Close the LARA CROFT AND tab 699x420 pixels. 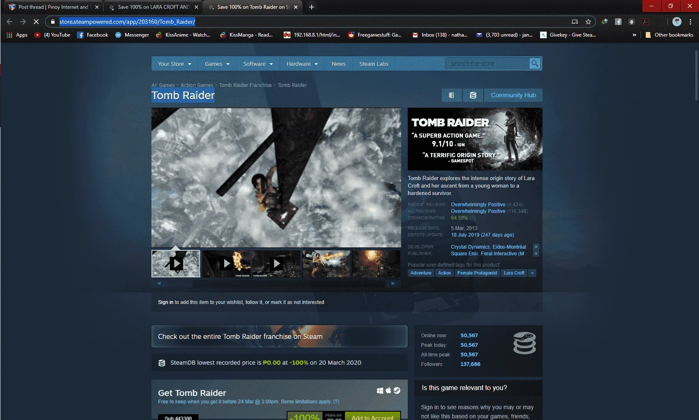click(196, 7)
